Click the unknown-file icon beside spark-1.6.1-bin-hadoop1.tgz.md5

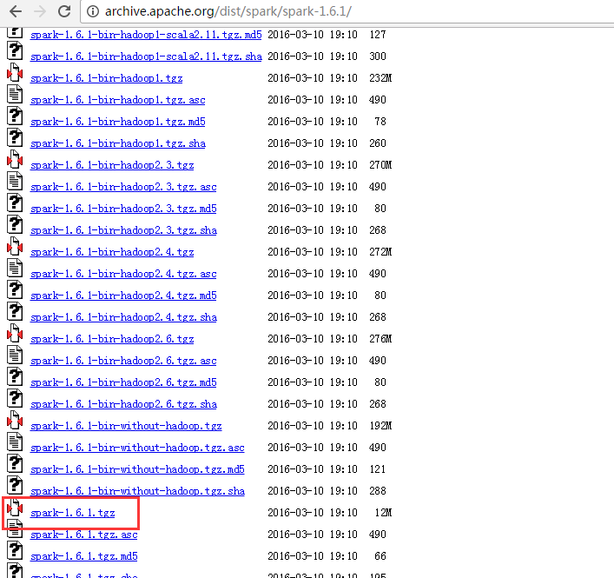coord(15,116)
